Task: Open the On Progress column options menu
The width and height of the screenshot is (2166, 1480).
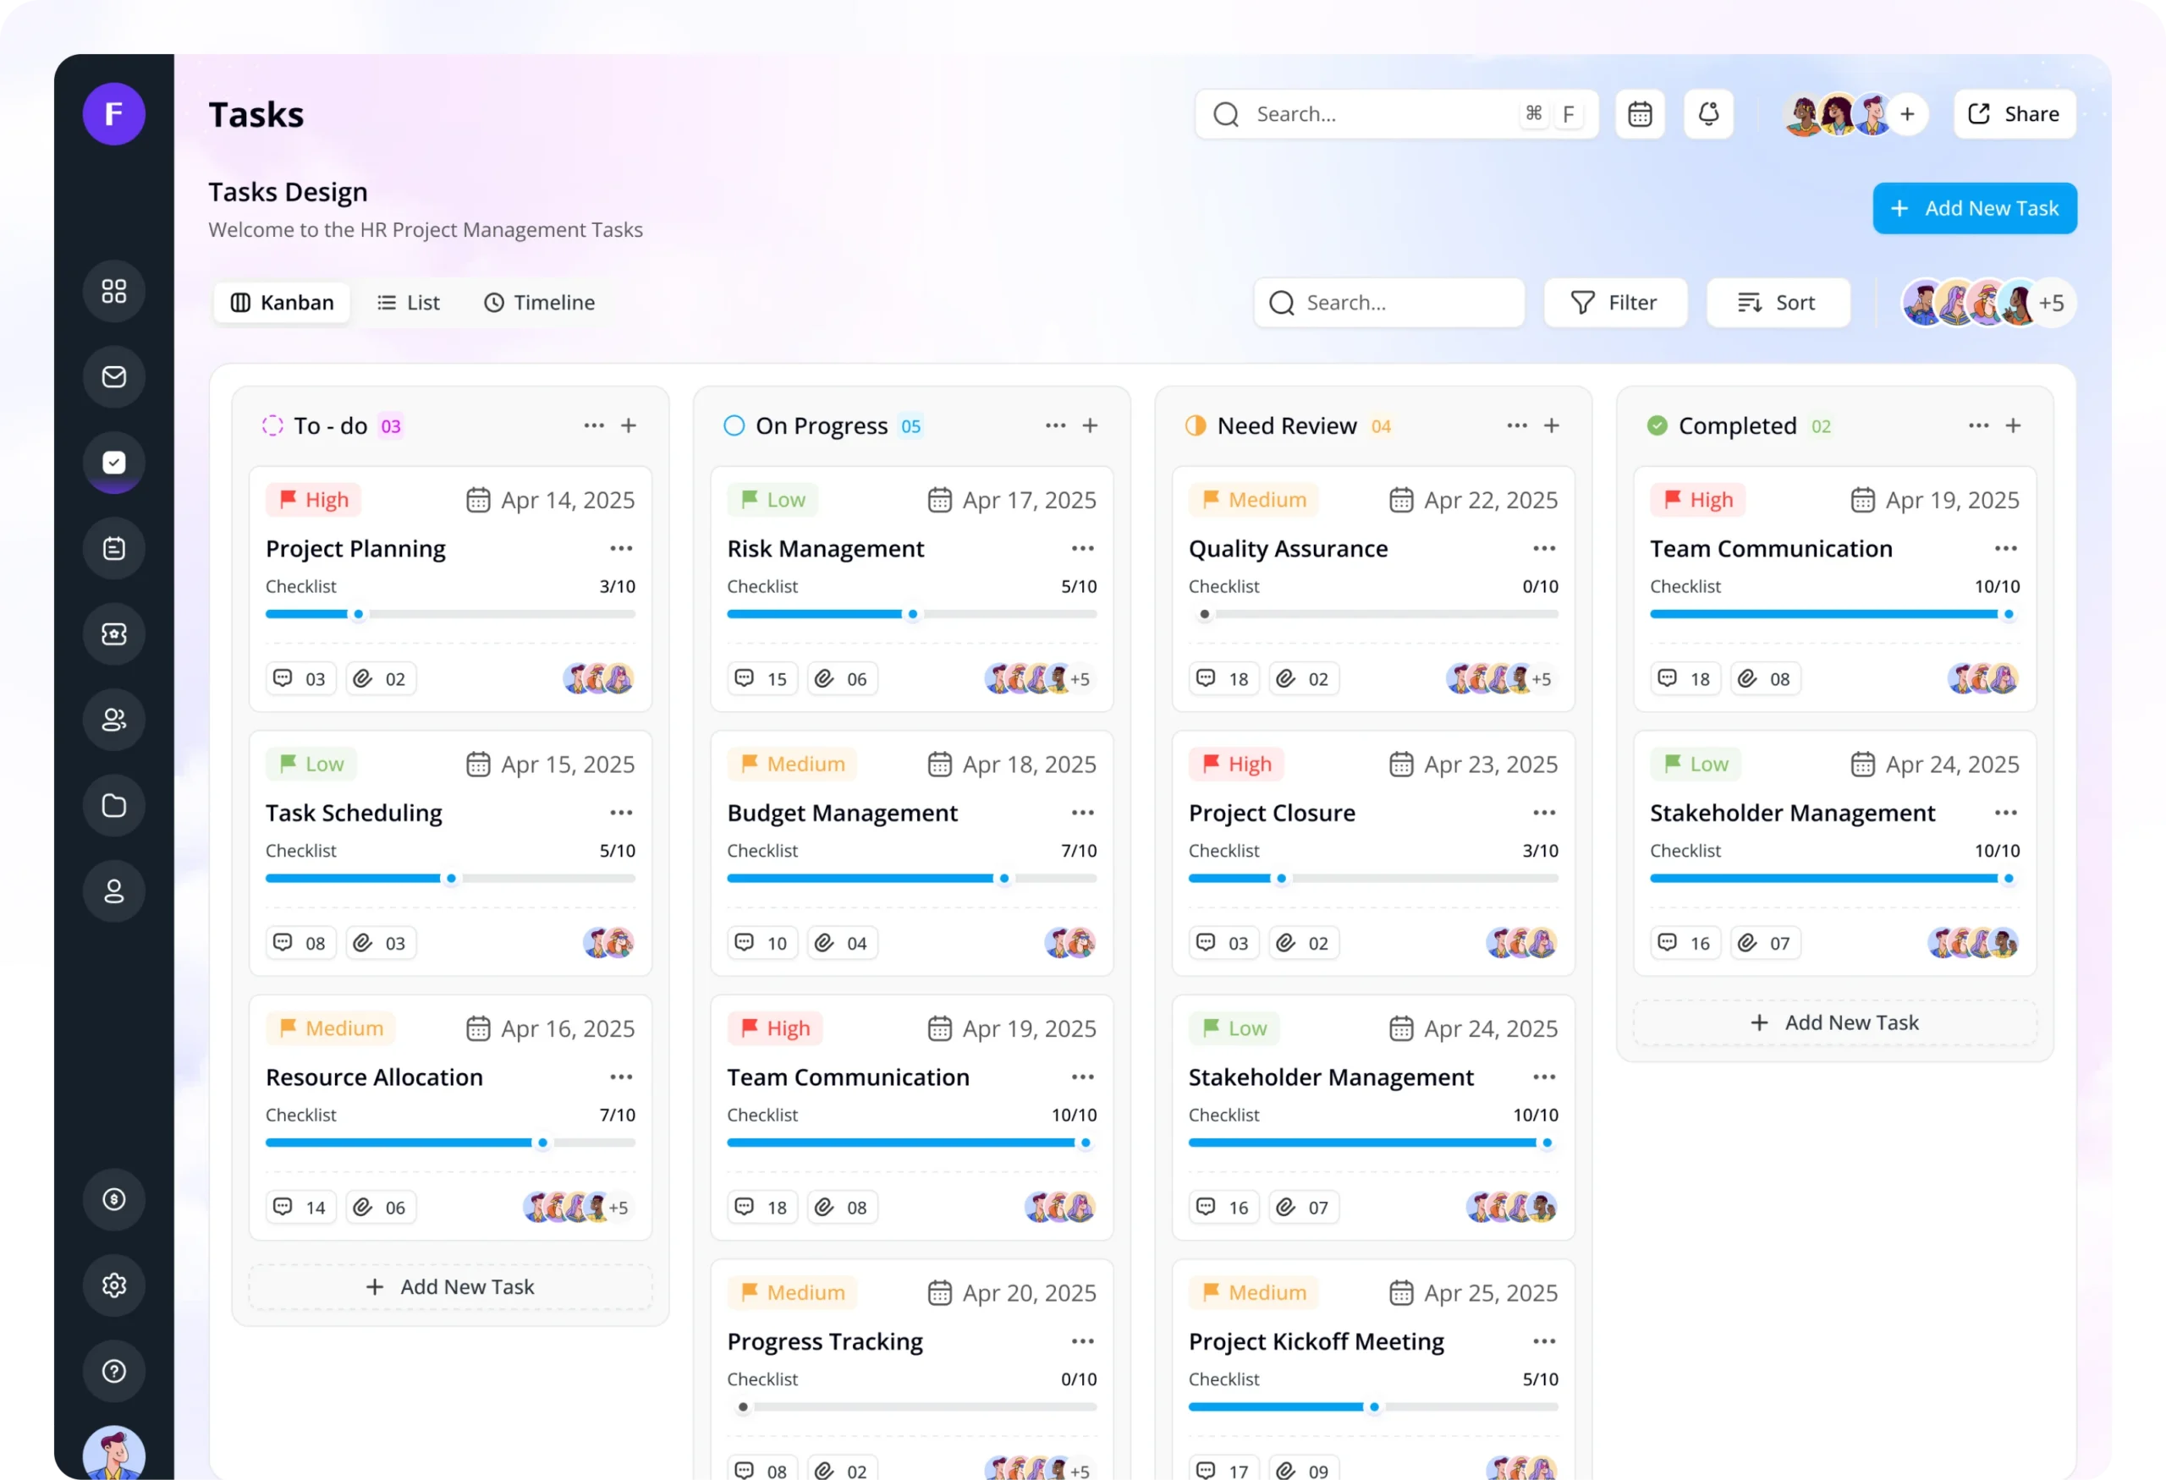Action: click(x=1056, y=425)
